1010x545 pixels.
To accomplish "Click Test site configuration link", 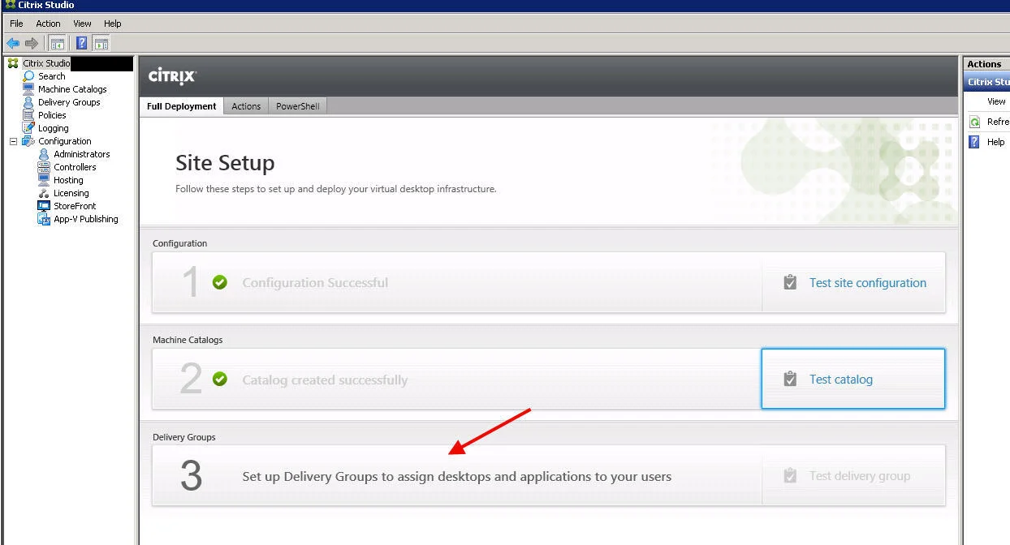I will 867,283.
